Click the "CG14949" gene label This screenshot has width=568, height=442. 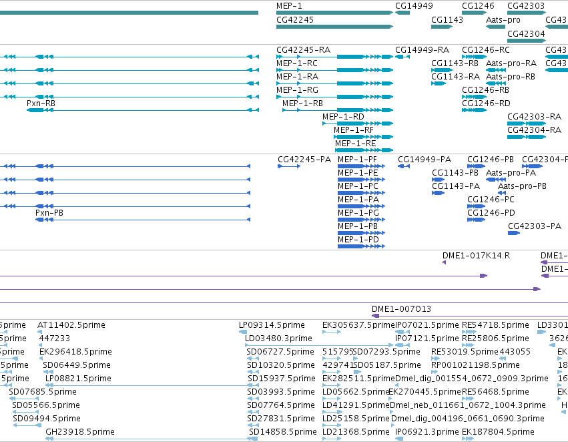(414, 6)
